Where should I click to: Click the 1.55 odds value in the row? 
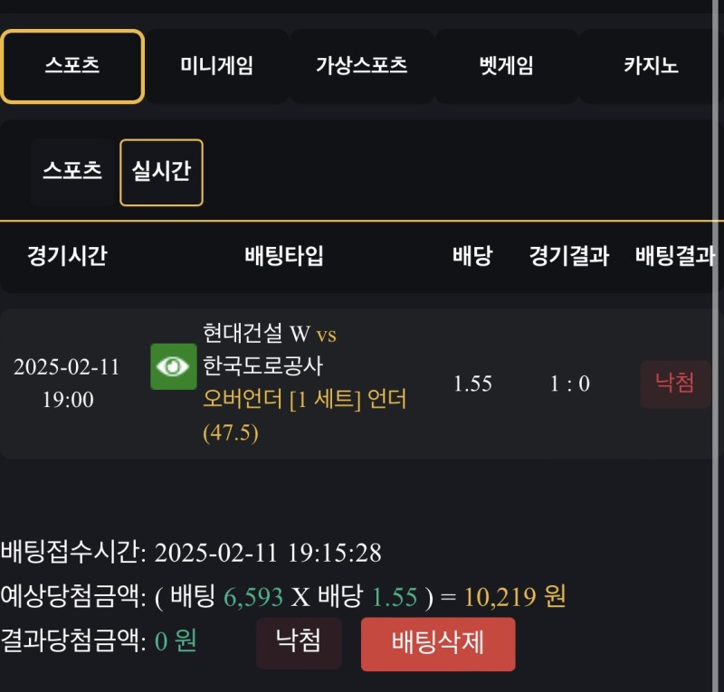(472, 384)
